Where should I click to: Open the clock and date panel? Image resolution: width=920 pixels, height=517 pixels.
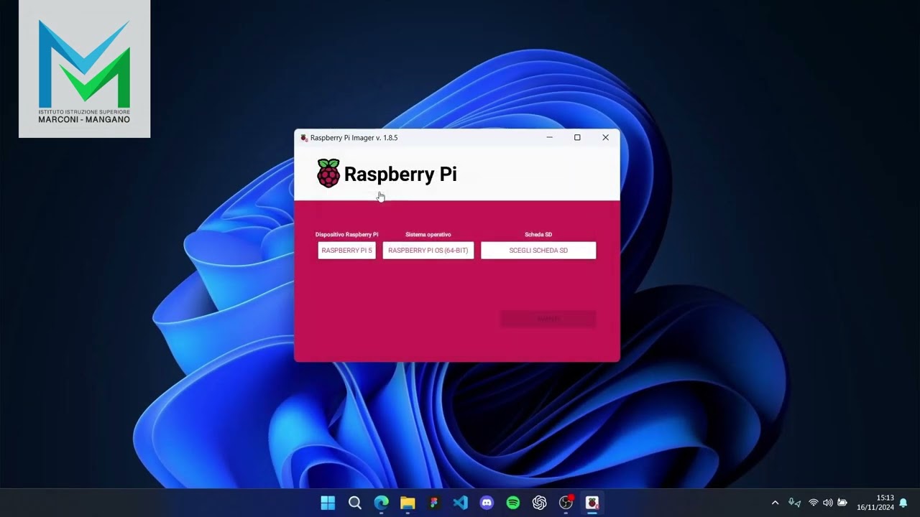coord(875,503)
